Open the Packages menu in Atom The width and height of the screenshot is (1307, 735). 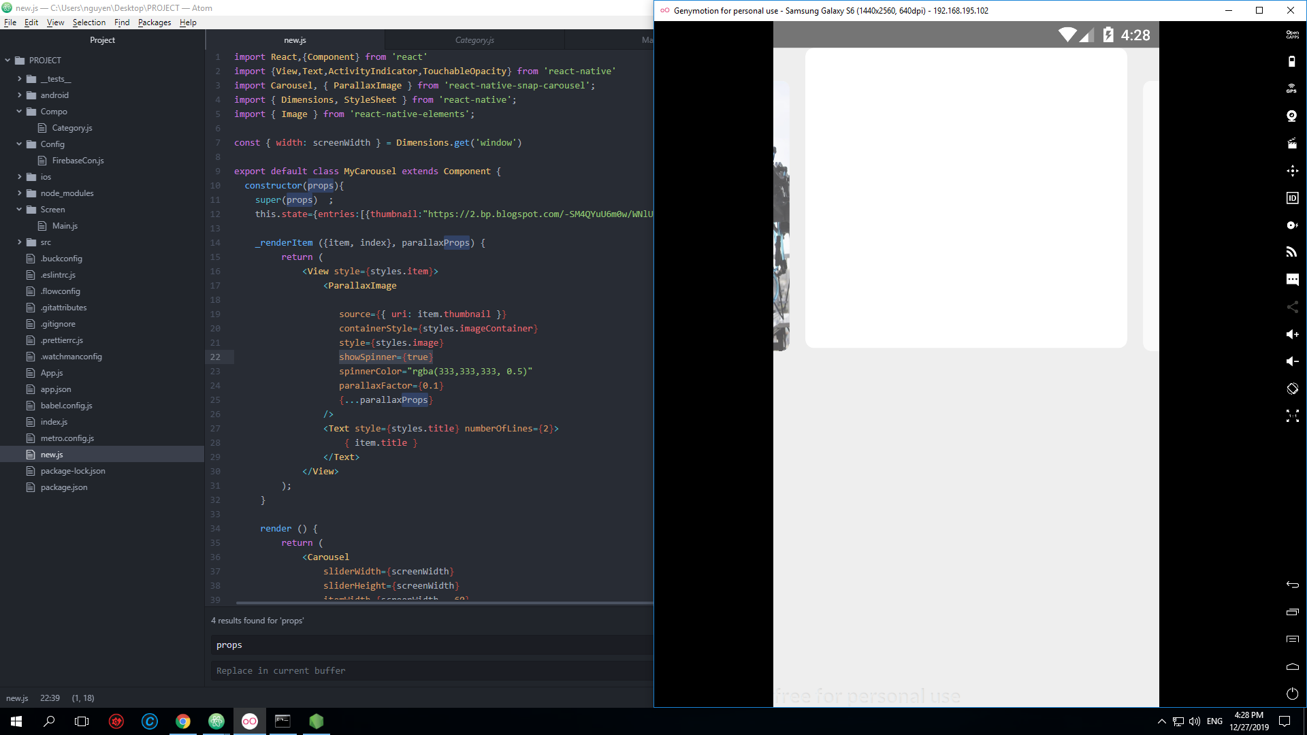(155, 22)
